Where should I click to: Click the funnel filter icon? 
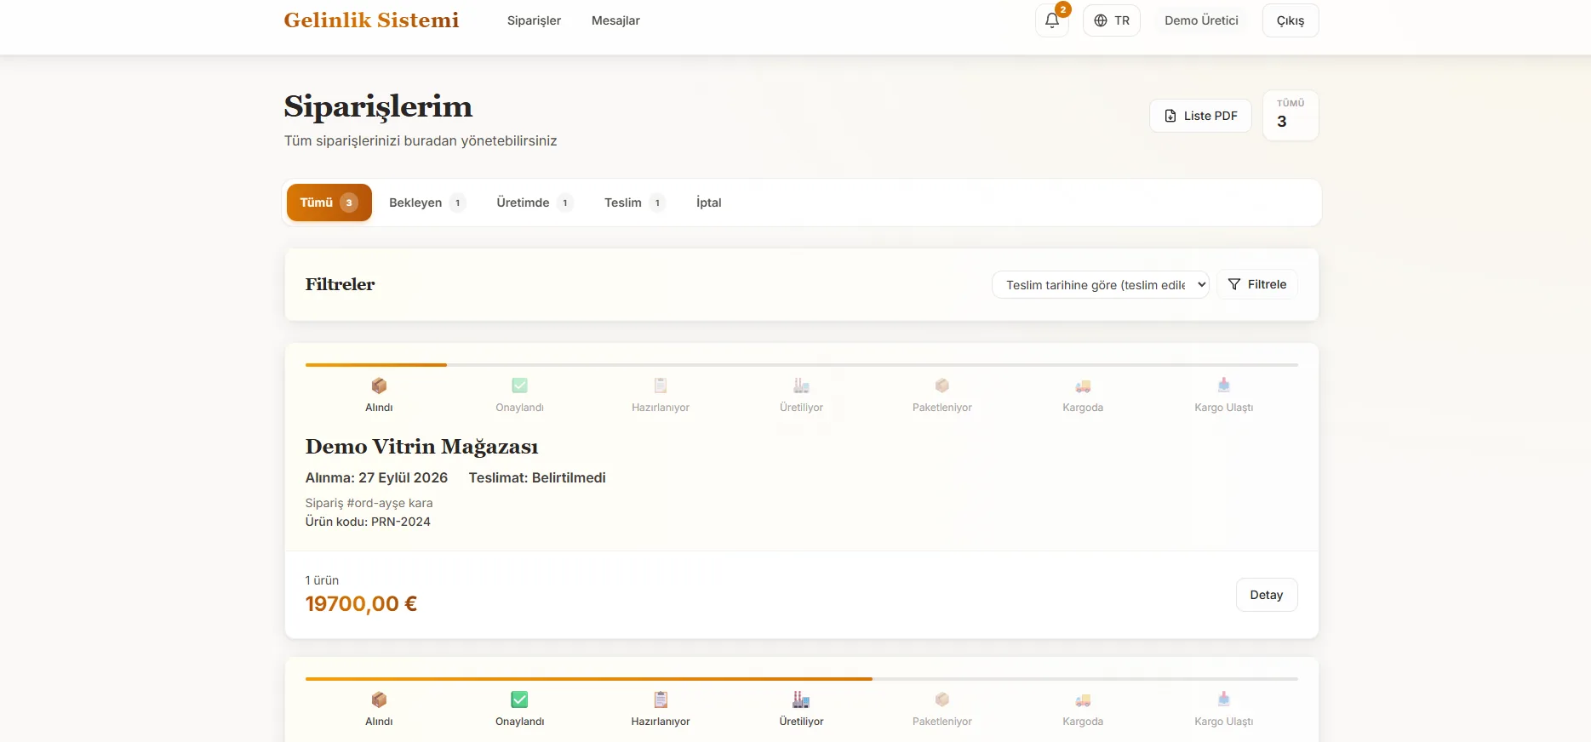coord(1234,284)
